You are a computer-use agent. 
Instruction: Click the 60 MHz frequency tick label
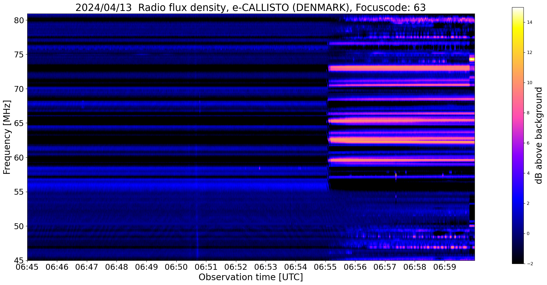pos(19,158)
